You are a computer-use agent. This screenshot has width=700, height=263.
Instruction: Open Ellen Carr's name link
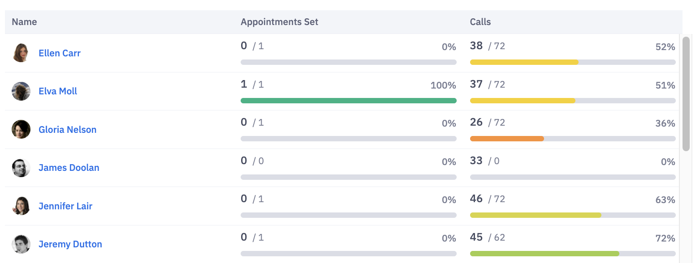pos(60,53)
